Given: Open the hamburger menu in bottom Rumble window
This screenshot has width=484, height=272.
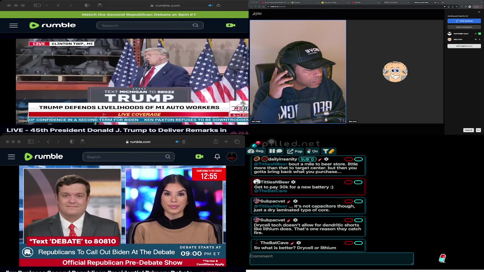Looking at the screenshot, I should (x=11, y=157).
